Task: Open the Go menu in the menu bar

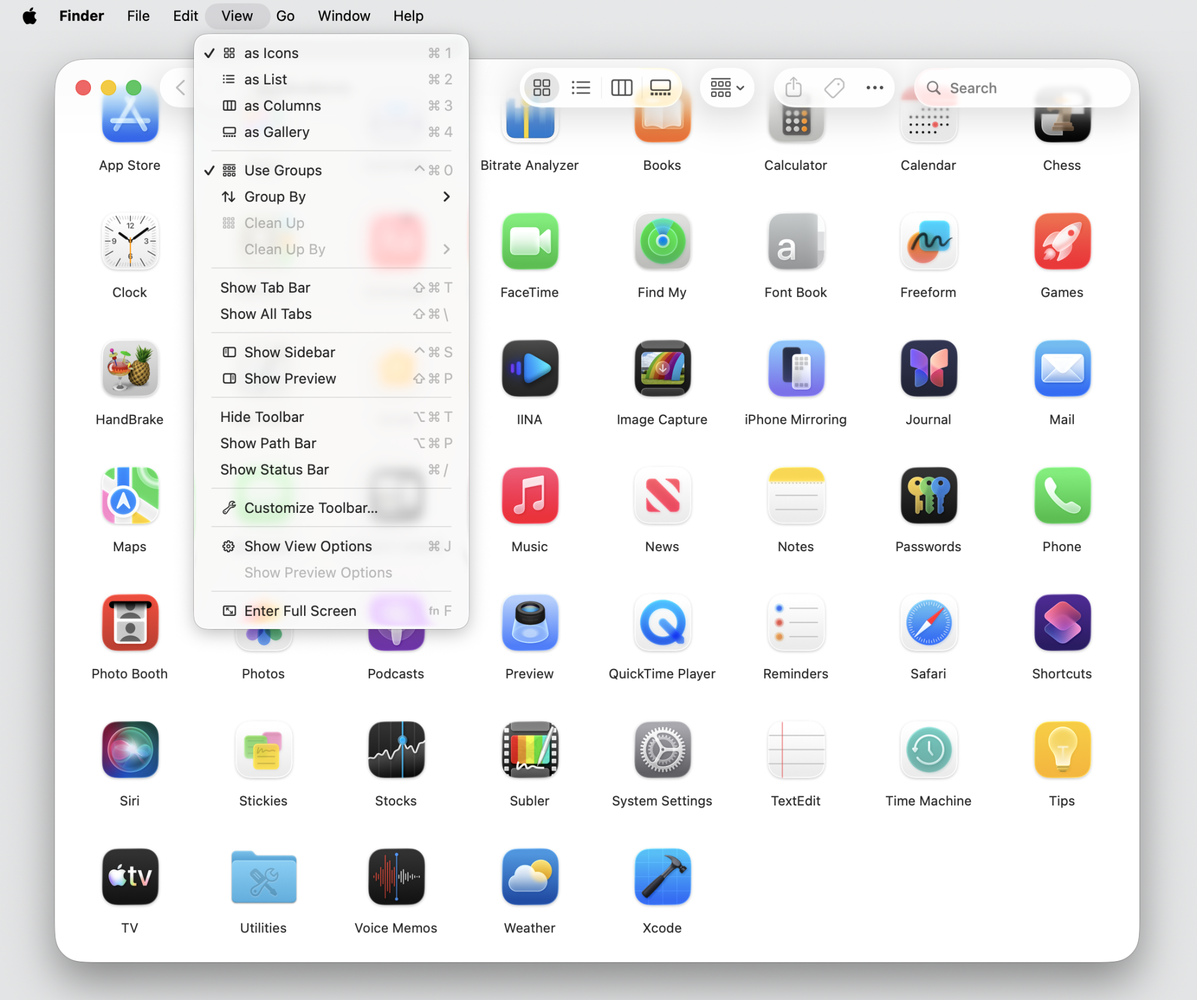Action: click(285, 16)
